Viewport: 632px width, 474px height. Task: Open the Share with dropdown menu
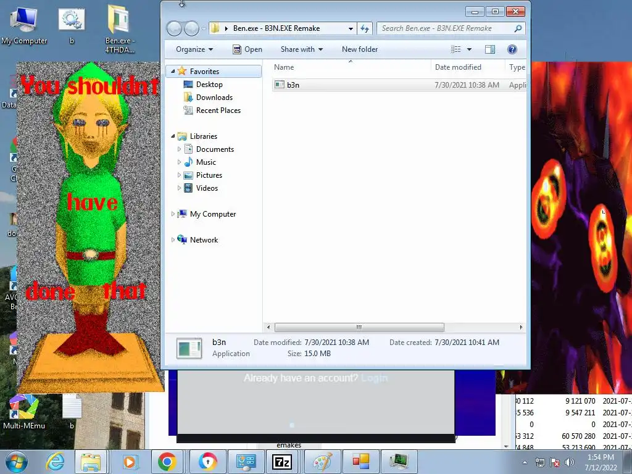(x=301, y=49)
